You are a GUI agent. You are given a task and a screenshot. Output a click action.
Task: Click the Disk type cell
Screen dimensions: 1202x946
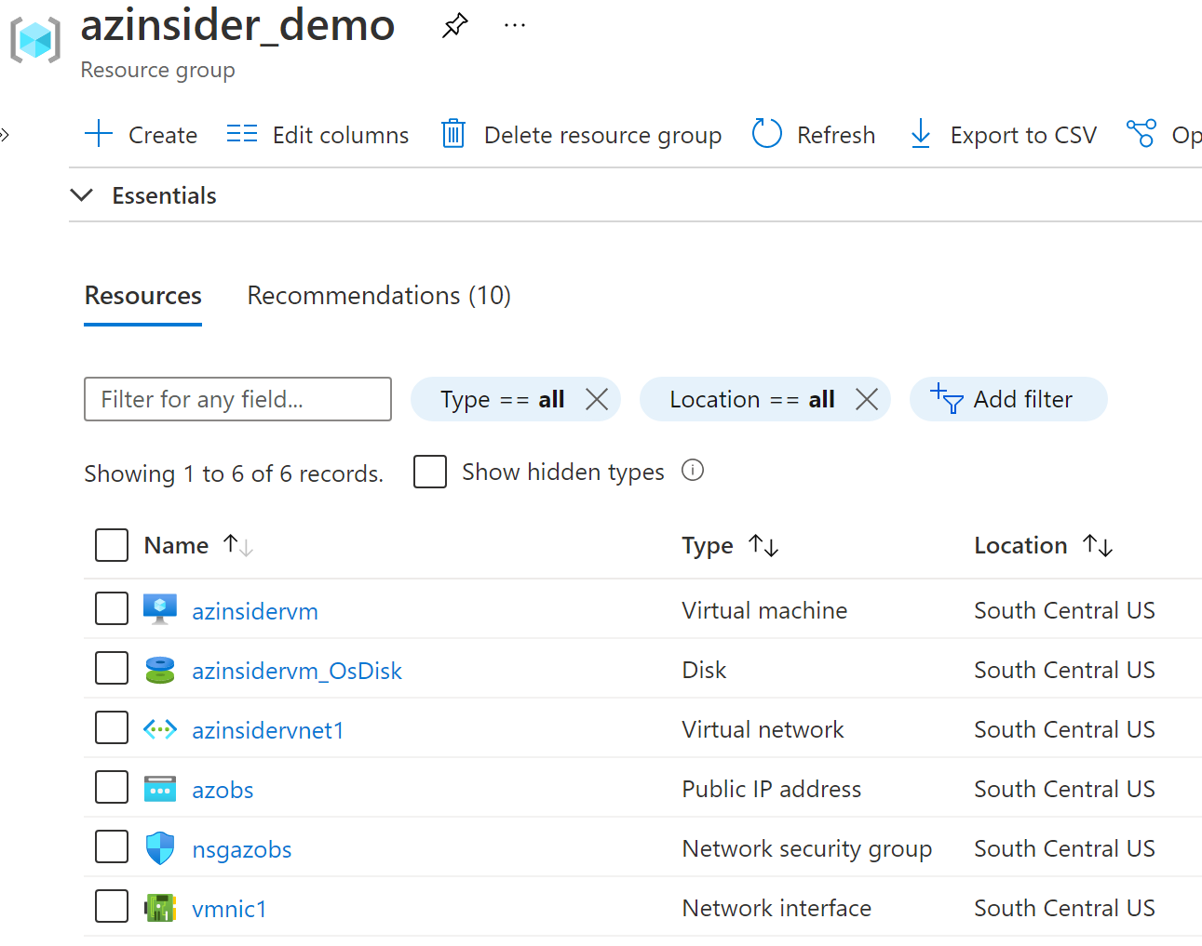(x=704, y=670)
